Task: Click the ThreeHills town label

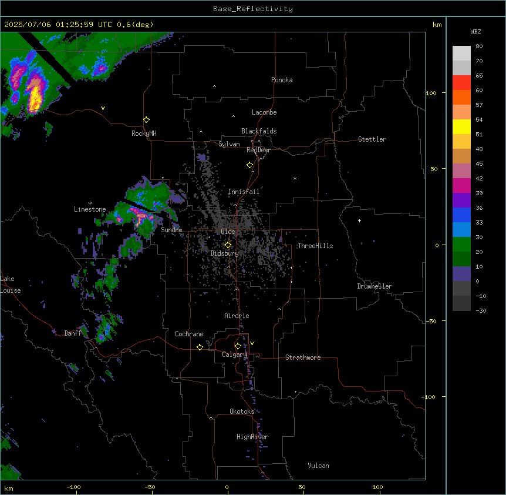Action: coord(315,246)
